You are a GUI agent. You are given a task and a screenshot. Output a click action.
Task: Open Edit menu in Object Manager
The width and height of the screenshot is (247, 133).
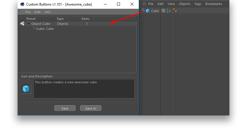[160, 4]
